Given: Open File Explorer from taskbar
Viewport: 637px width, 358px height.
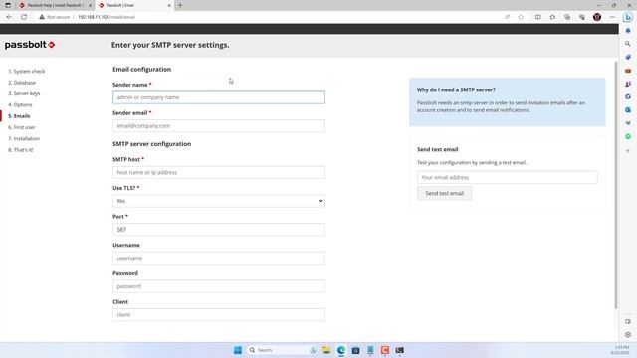Looking at the screenshot, I should [326, 350].
